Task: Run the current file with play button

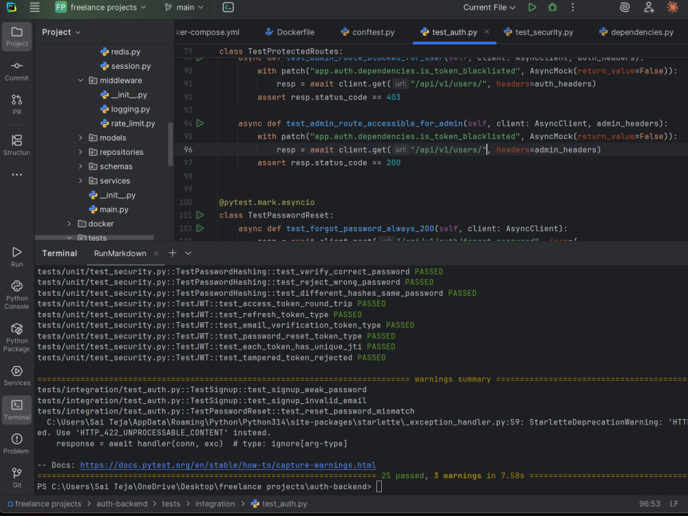Action: tap(532, 8)
